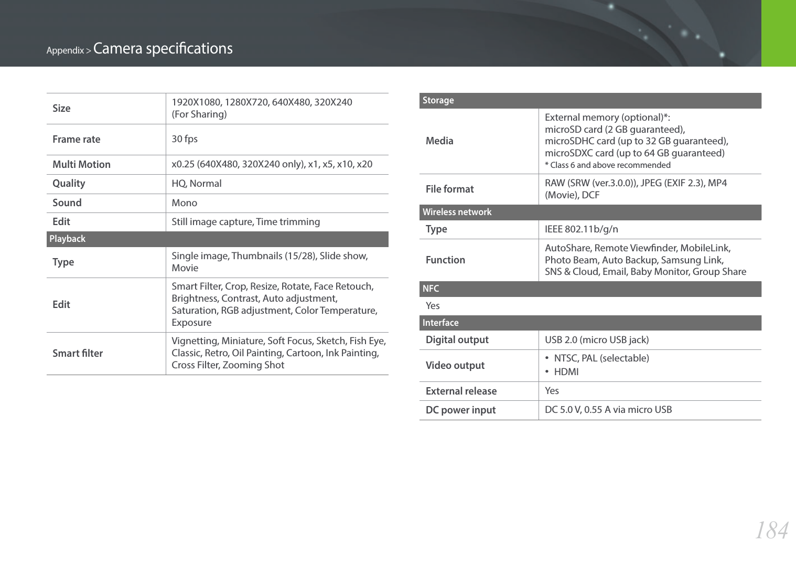Click the 'Smart Filter, Crop, Resize' edit value

(275, 304)
